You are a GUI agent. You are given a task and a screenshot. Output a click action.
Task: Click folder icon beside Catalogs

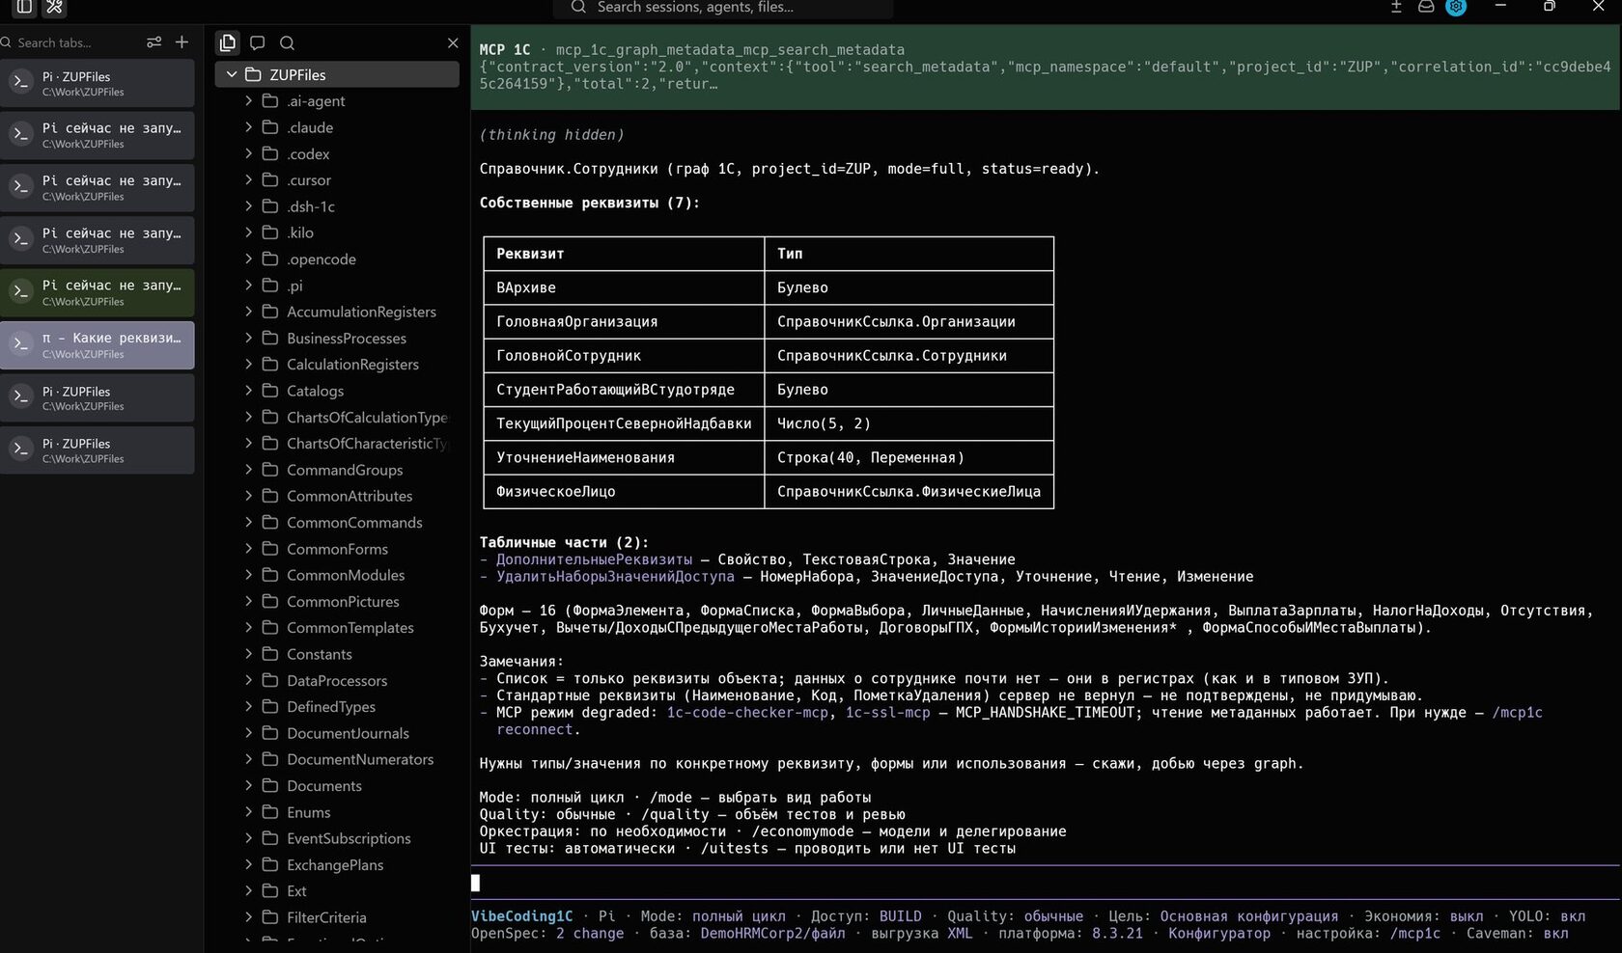coord(271,391)
